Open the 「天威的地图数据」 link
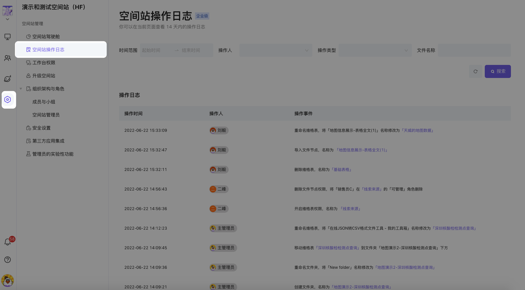Viewport: 525px width, 290px height. click(x=417, y=131)
